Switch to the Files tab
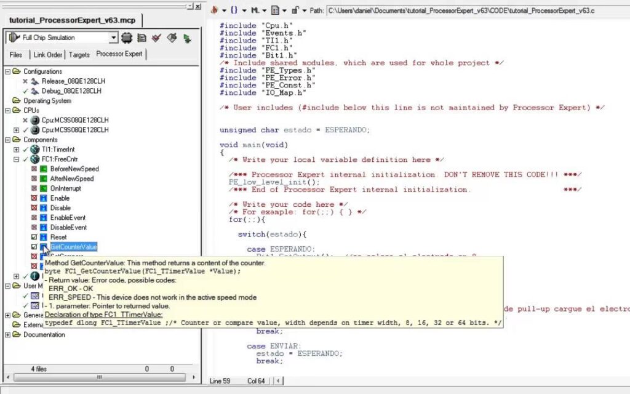The width and height of the screenshot is (630, 394). (16, 55)
